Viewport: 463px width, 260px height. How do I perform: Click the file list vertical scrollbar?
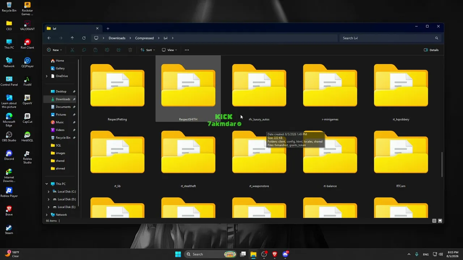[442, 164]
